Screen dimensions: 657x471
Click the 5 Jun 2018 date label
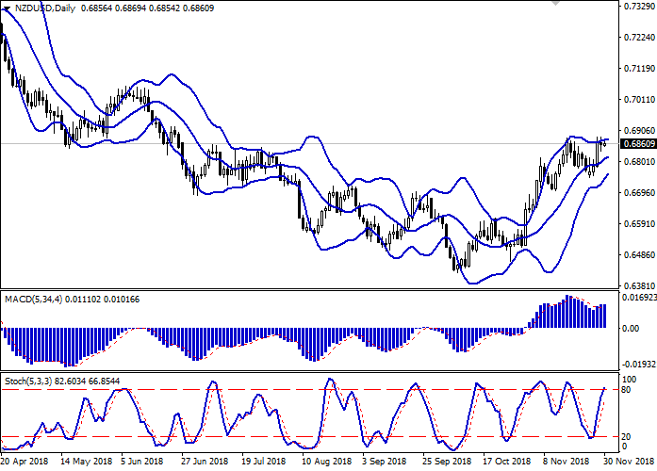pyautogui.click(x=144, y=463)
